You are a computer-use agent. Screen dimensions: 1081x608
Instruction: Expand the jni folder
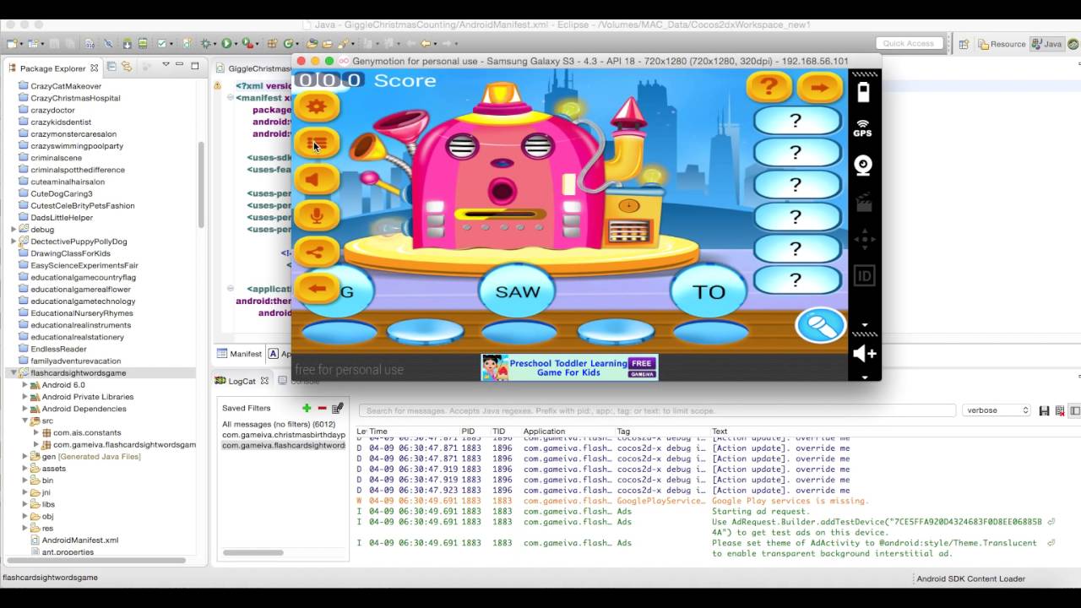click(x=25, y=492)
